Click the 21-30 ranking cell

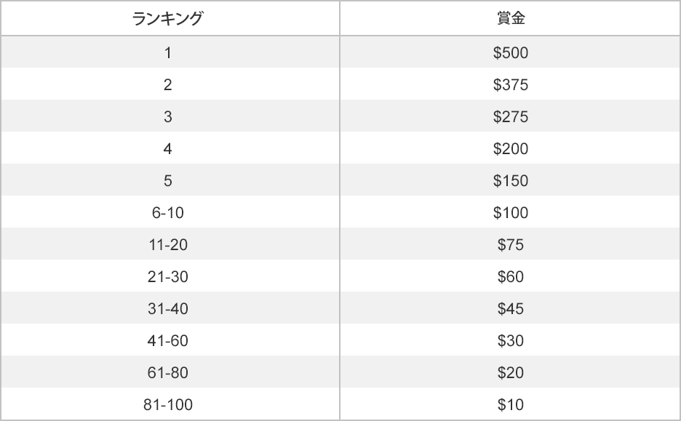pos(167,276)
